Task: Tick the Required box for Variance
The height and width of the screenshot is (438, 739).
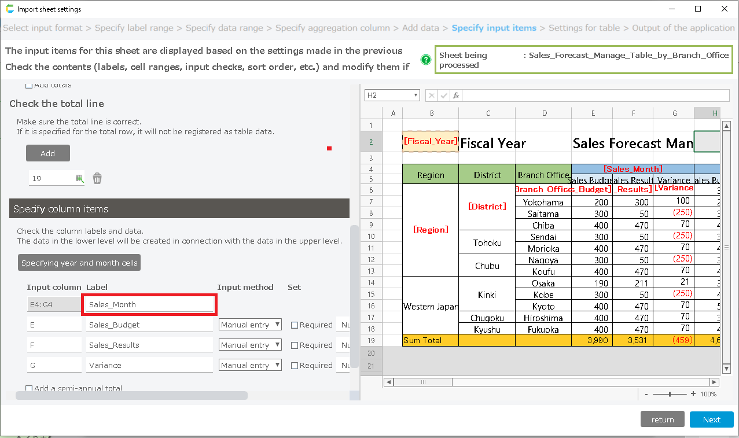Action: tap(295, 366)
